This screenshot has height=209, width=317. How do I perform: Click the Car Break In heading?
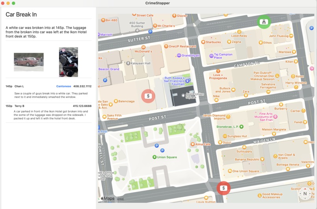click(x=21, y=14)
